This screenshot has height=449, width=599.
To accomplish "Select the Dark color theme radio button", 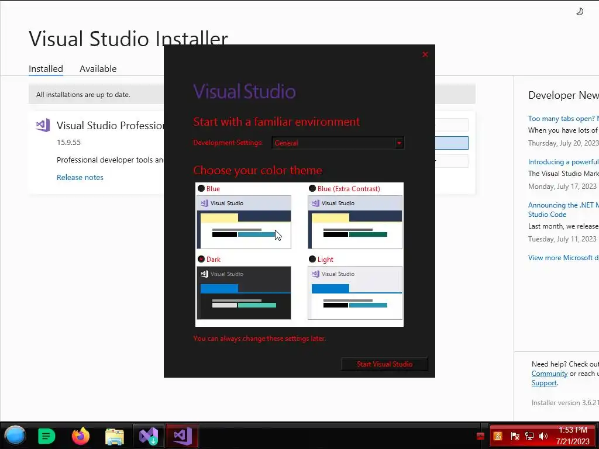I will click(201, 259).
